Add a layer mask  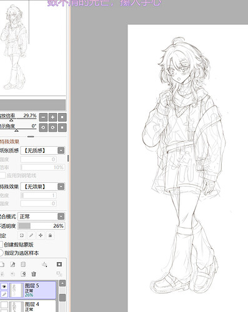click(x=59, y=265)
